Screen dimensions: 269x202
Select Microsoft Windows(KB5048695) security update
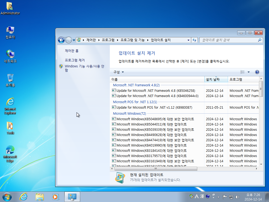tap(155, 119)
